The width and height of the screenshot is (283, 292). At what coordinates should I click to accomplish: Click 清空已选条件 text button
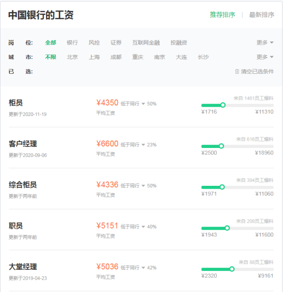257,71
